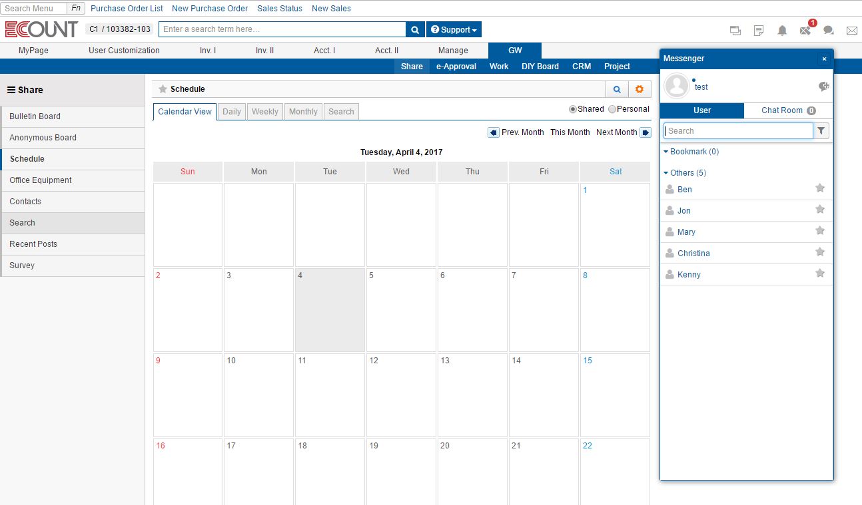The width and height of the screenshot is (862, 505).
Task: Open the mail envelope icon
Action: coord(852,31)
